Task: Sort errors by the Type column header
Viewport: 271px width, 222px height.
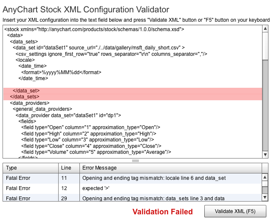Action: pos(30,168)
